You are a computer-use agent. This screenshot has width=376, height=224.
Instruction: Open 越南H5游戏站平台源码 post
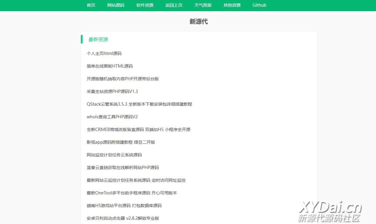(x=124, y=206)
